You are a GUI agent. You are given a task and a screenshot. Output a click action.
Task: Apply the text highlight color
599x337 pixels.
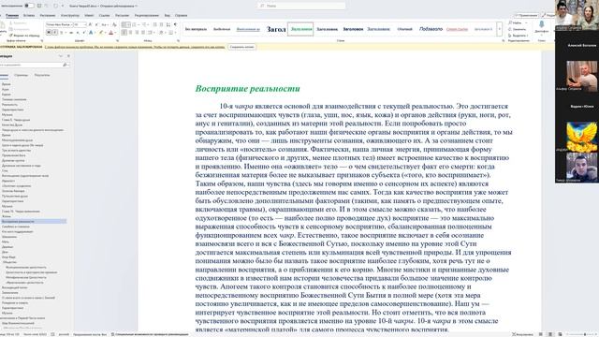101,33
